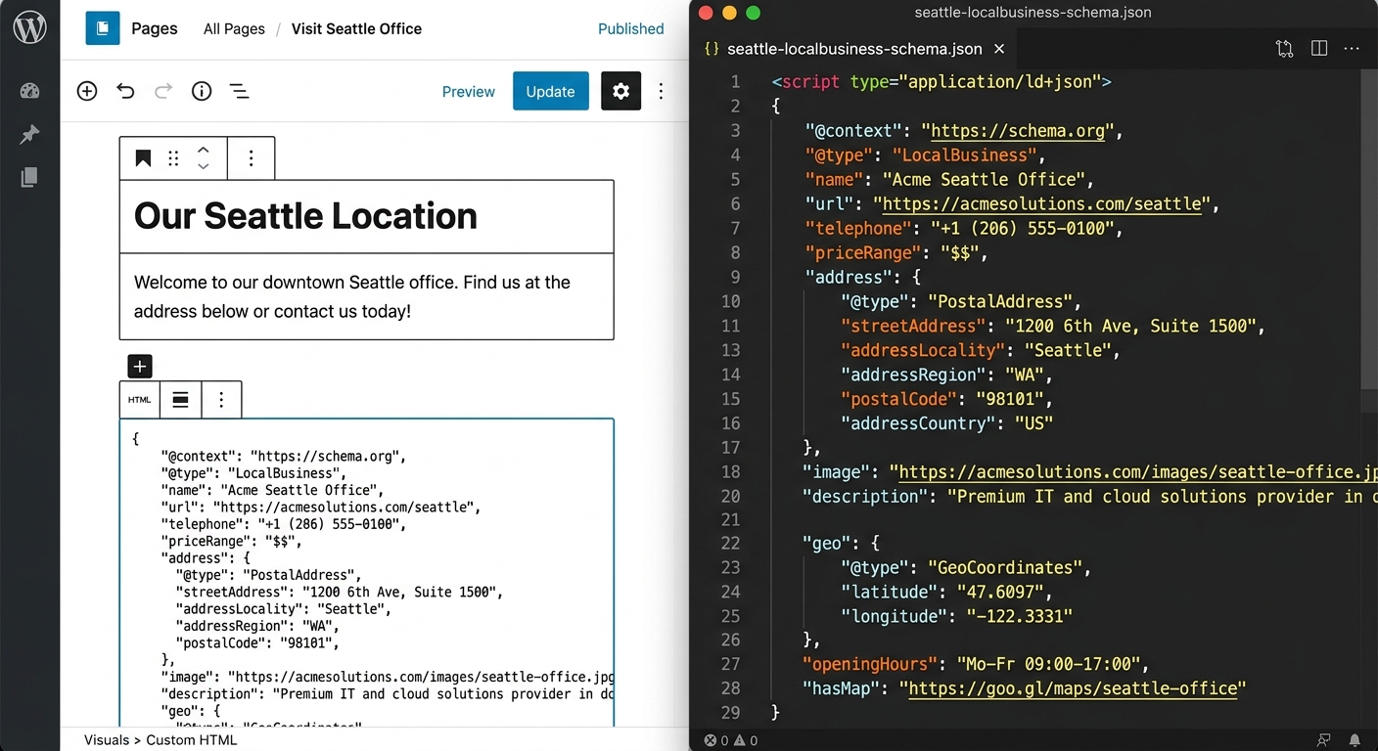The width and height of the screenshot is (1378, 751).
Task: Show document details info icon
Action: (x=202, y=91)
